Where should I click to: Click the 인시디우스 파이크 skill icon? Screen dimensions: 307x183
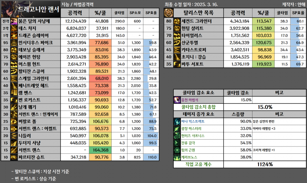click(14, 43)
